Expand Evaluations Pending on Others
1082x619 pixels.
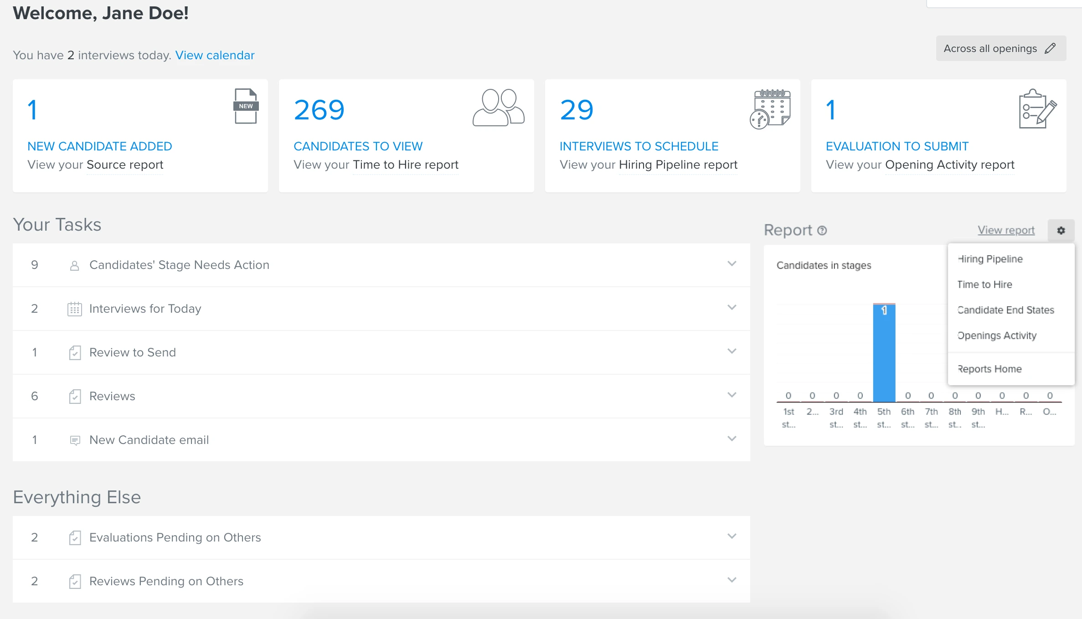(732, 536)
